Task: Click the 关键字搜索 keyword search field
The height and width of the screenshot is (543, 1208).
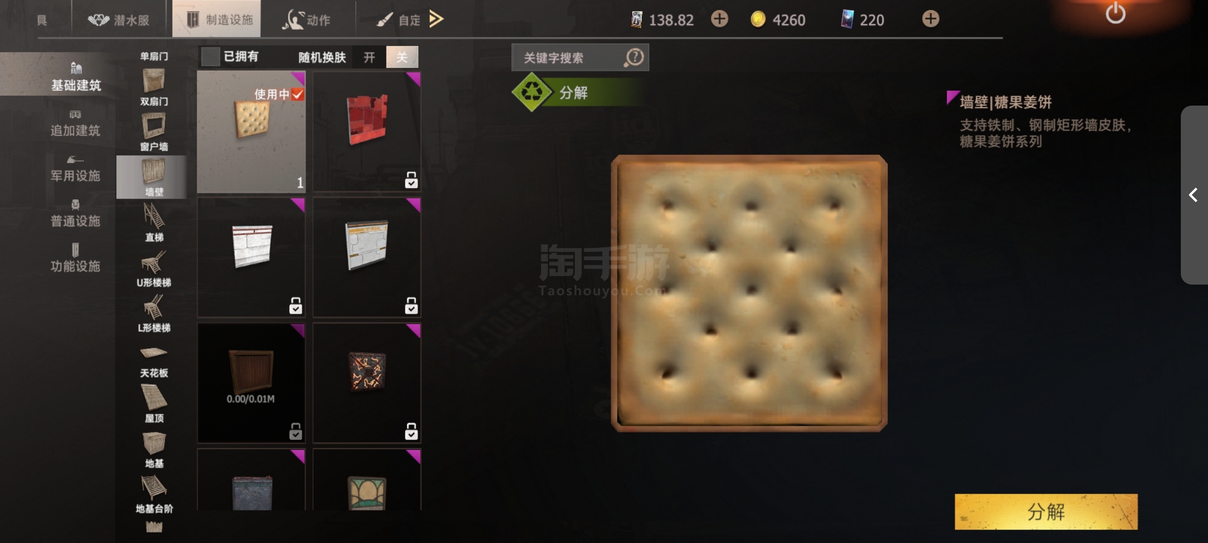Action: pos(570,57)
